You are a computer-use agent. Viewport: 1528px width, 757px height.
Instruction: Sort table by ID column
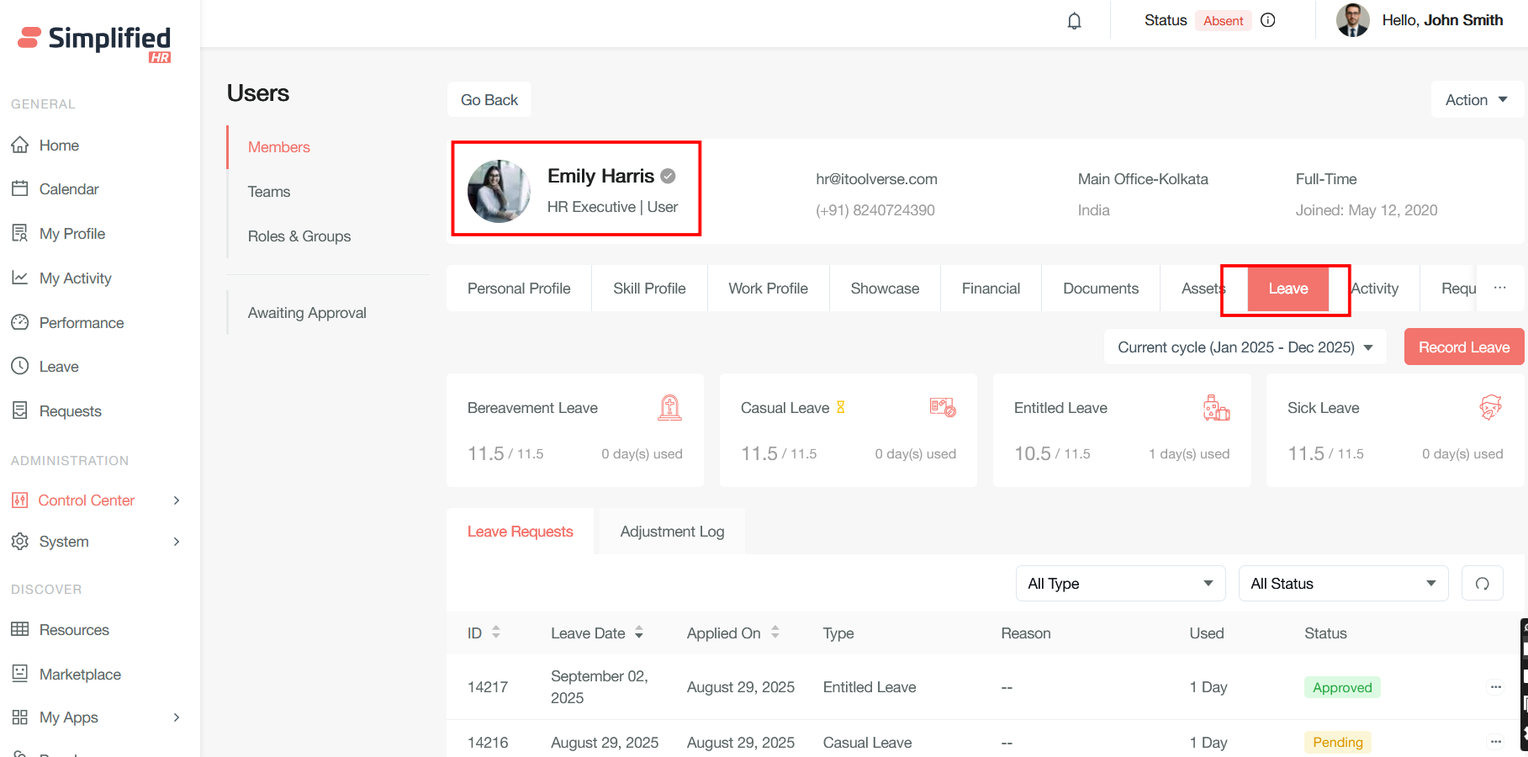496,633
